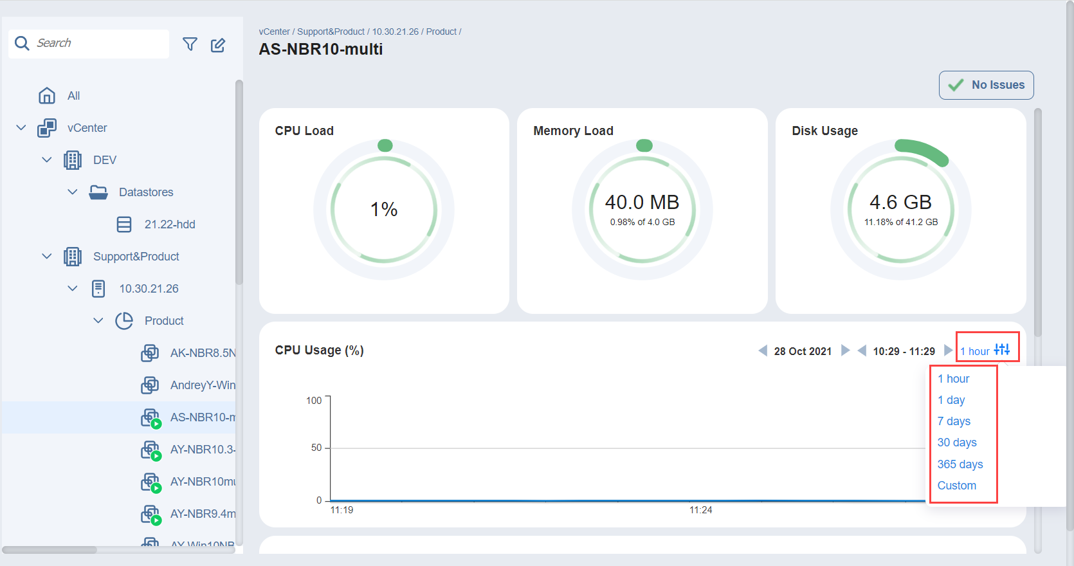Select 1 day from period menu
Screen dimensions: 1074x566
tap(951, 400)
